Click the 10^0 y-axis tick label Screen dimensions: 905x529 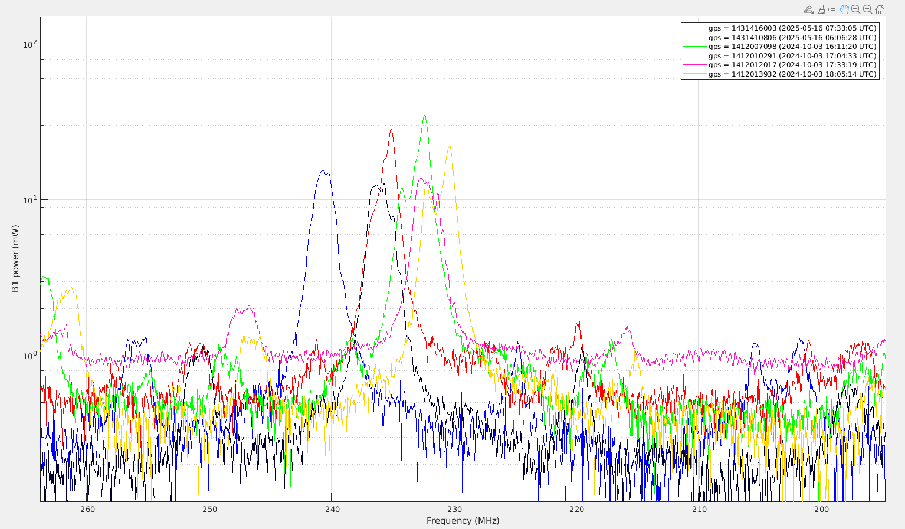pyautogui.click(x=29, y=355)
